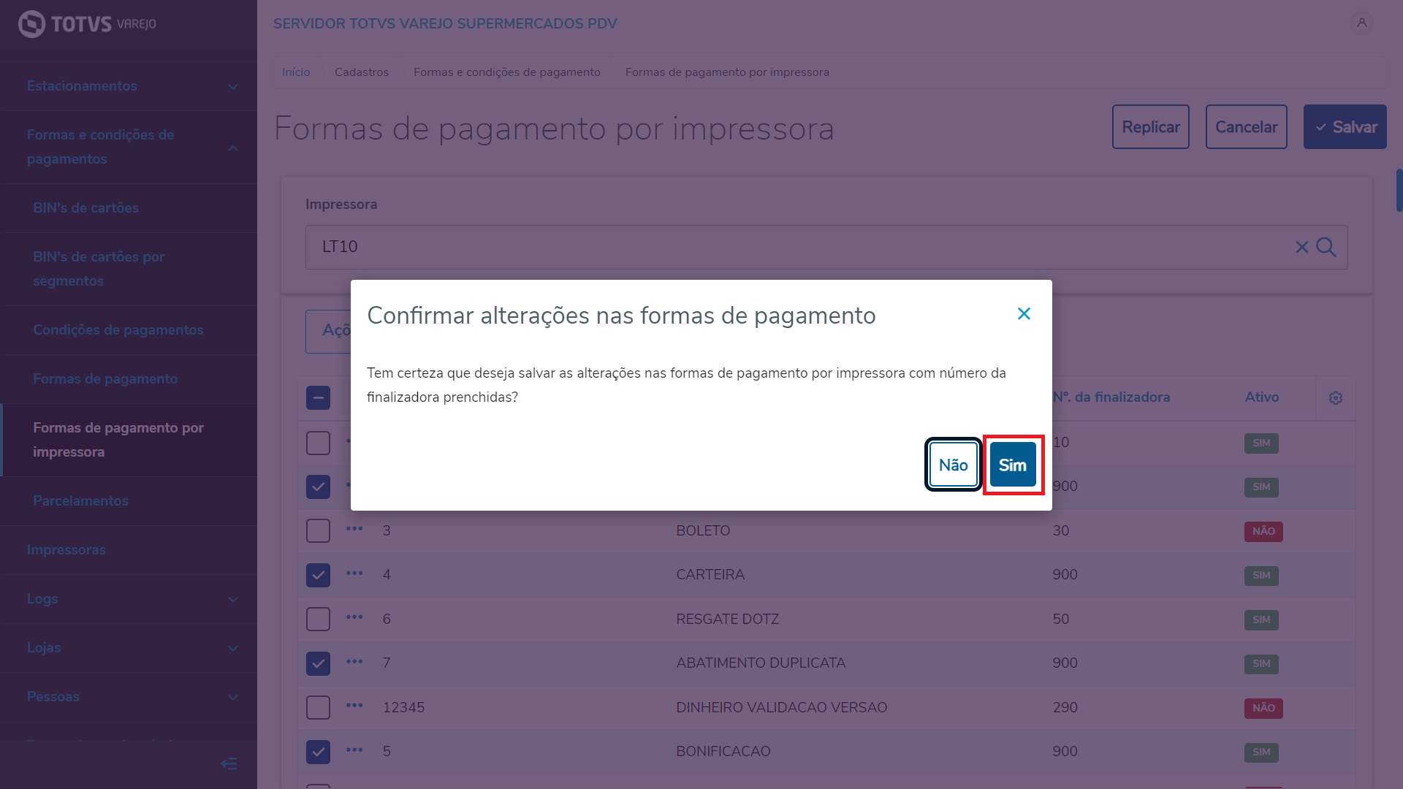Open three-dots actions for BOLETO row
This screenshot has height=789, width=1403.
click(354, 529)
